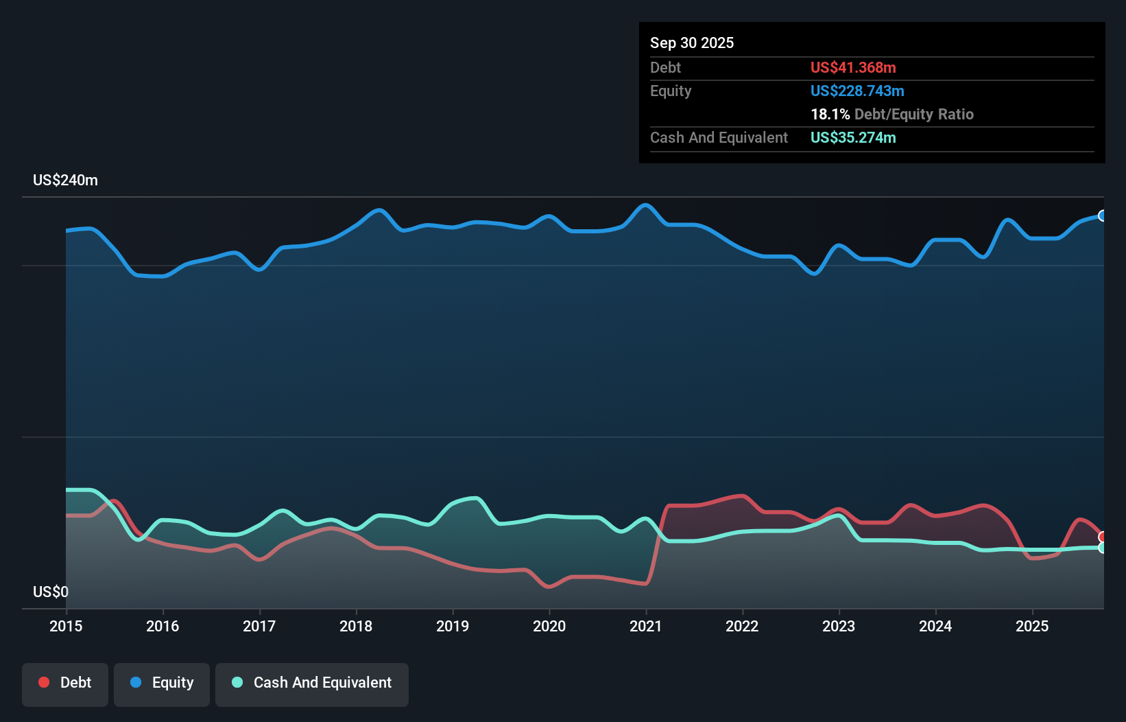The width and height of the screenshot is (1126, 722).
Task: Click the Debt/Equity Ratio 18.1% text
Action: (891, 114)
